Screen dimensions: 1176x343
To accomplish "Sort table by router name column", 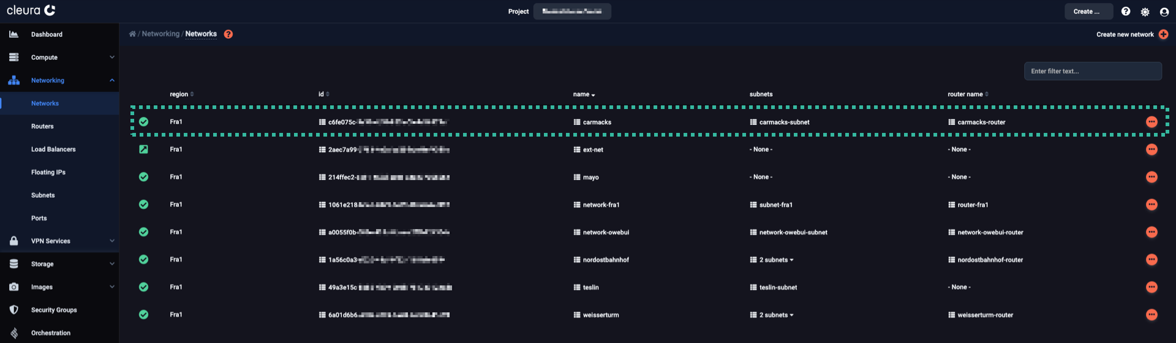I will 968,94.
